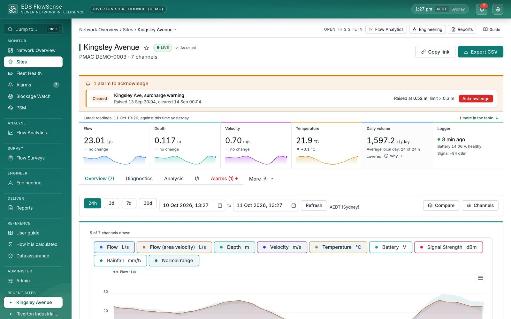Open the Channels selector
Image resolution: width=511 pixels, height=319 pixels.
480,205
